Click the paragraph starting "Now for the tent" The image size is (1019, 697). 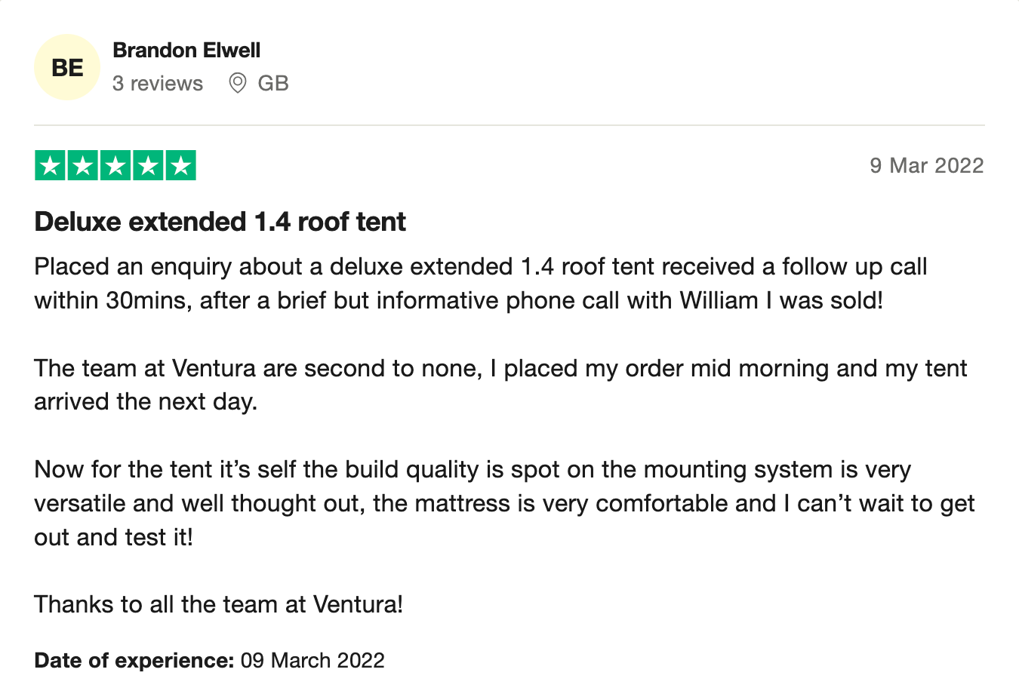(504, 503)
